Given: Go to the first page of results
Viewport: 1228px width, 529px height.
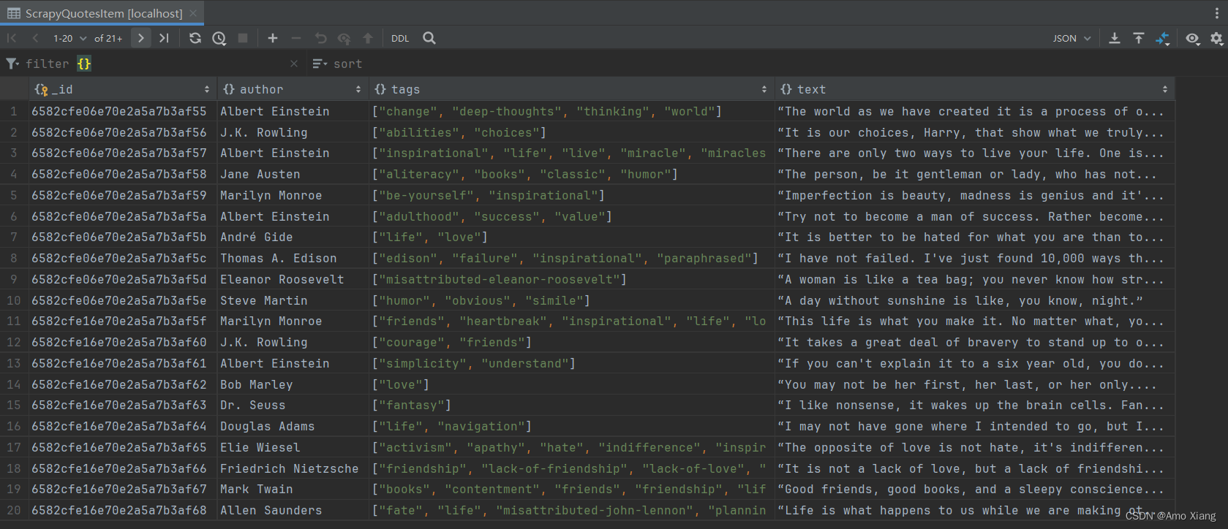Looking at the screenshot, I should click(x=12, y=38).
